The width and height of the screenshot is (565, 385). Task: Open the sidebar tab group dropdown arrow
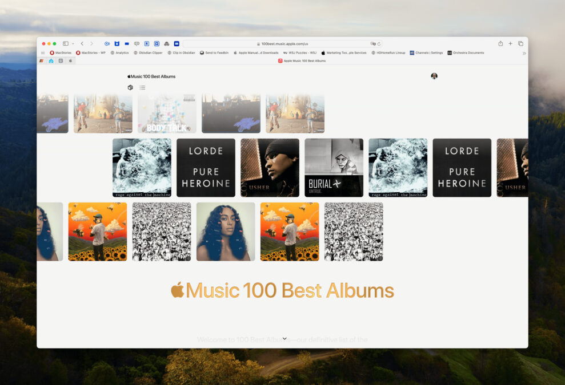73,43
